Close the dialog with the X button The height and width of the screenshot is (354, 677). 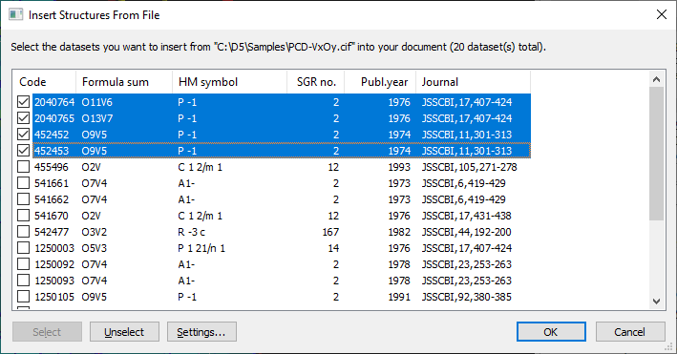(661, 14)
